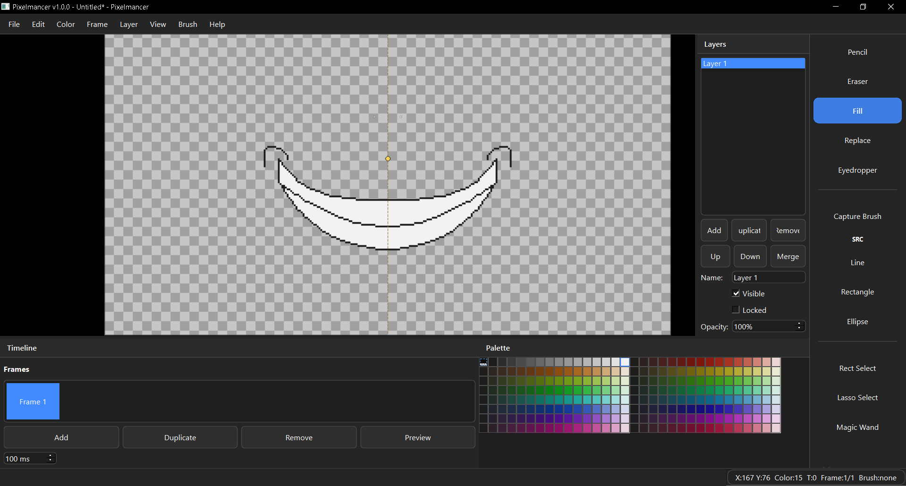The width and height of the screenshot is (906, 486).
Task: Select the Pencil tool
Action: (x=857, y=52)
